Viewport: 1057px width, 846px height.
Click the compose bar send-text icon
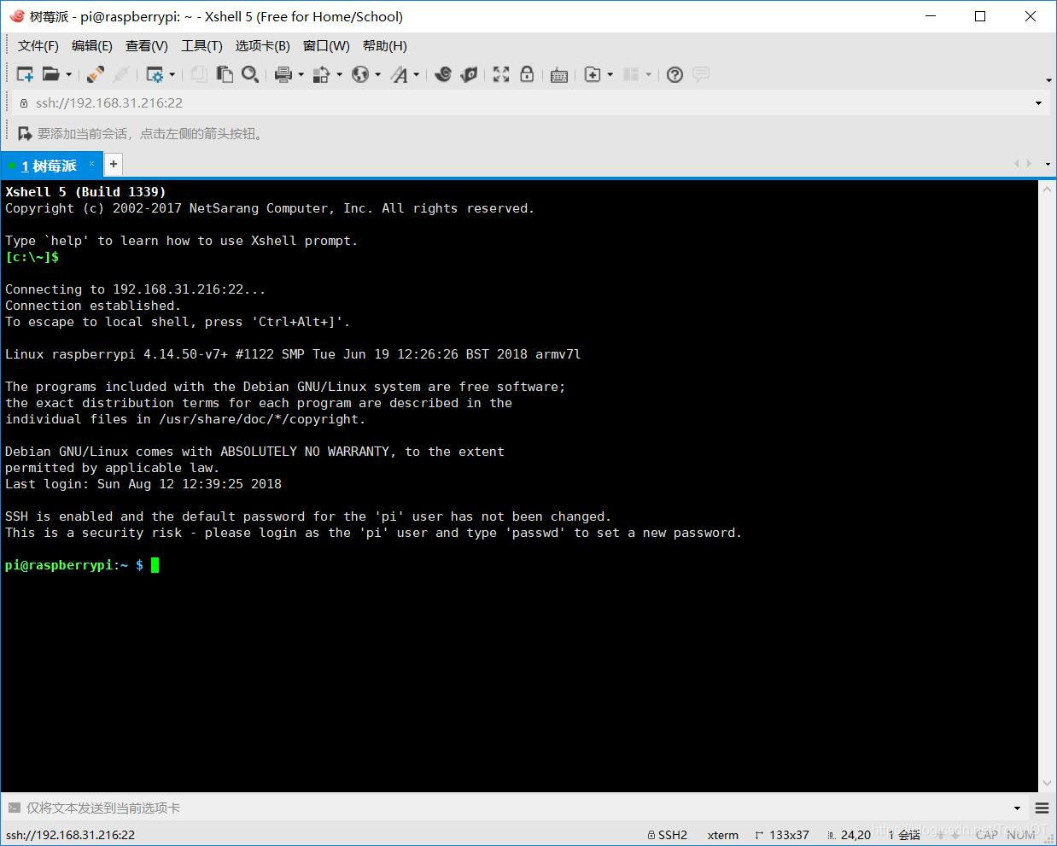(x=14, y=808)
